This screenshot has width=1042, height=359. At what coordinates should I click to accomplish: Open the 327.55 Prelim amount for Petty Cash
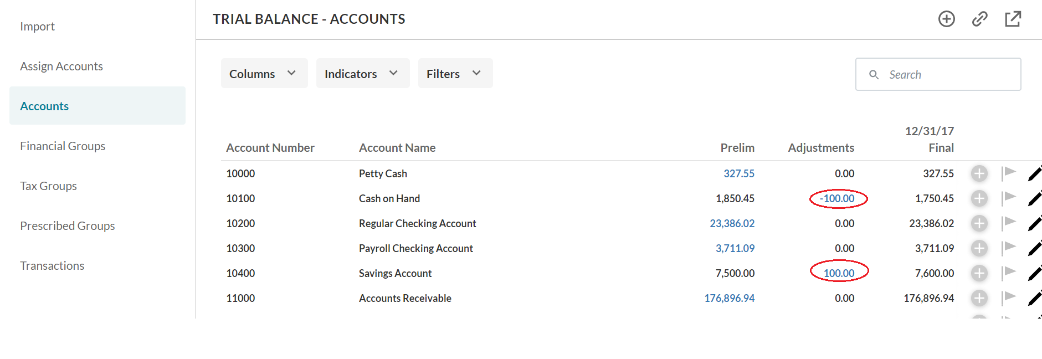click(739, 173)
